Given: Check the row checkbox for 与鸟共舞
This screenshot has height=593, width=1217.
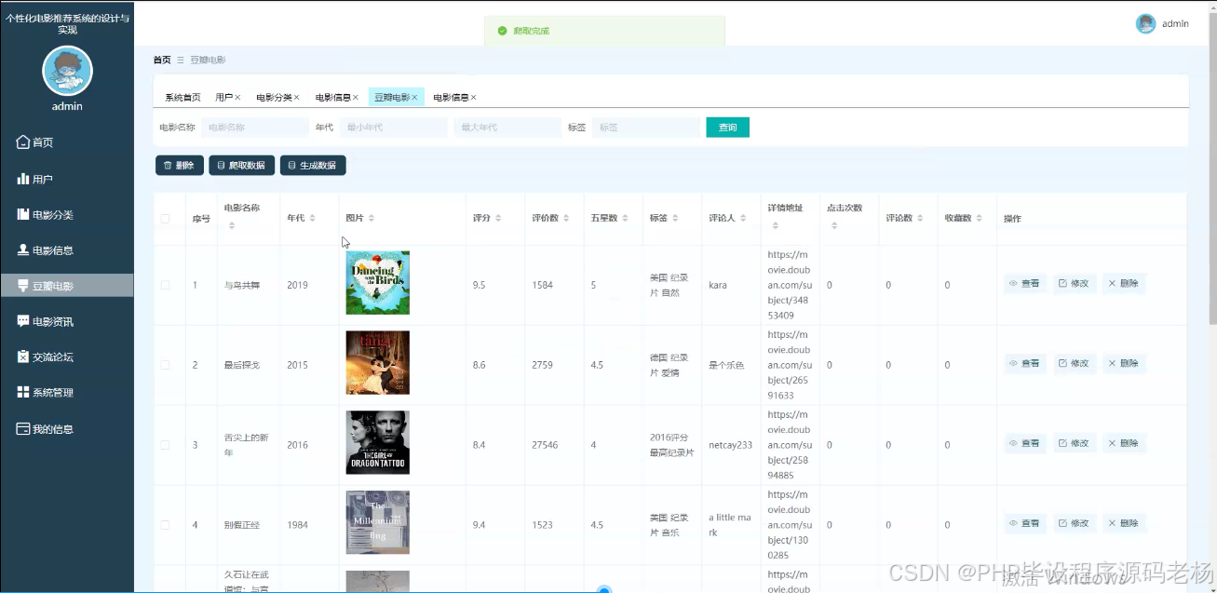Looking at the screenshot, I should coord(165,285).
